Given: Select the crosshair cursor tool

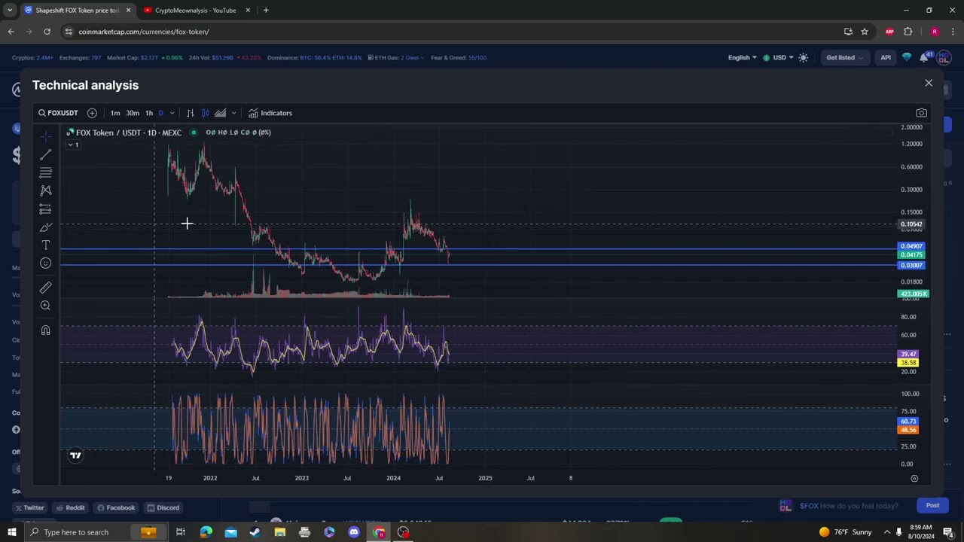Looking at the screenshot, I should click(45, 136).
